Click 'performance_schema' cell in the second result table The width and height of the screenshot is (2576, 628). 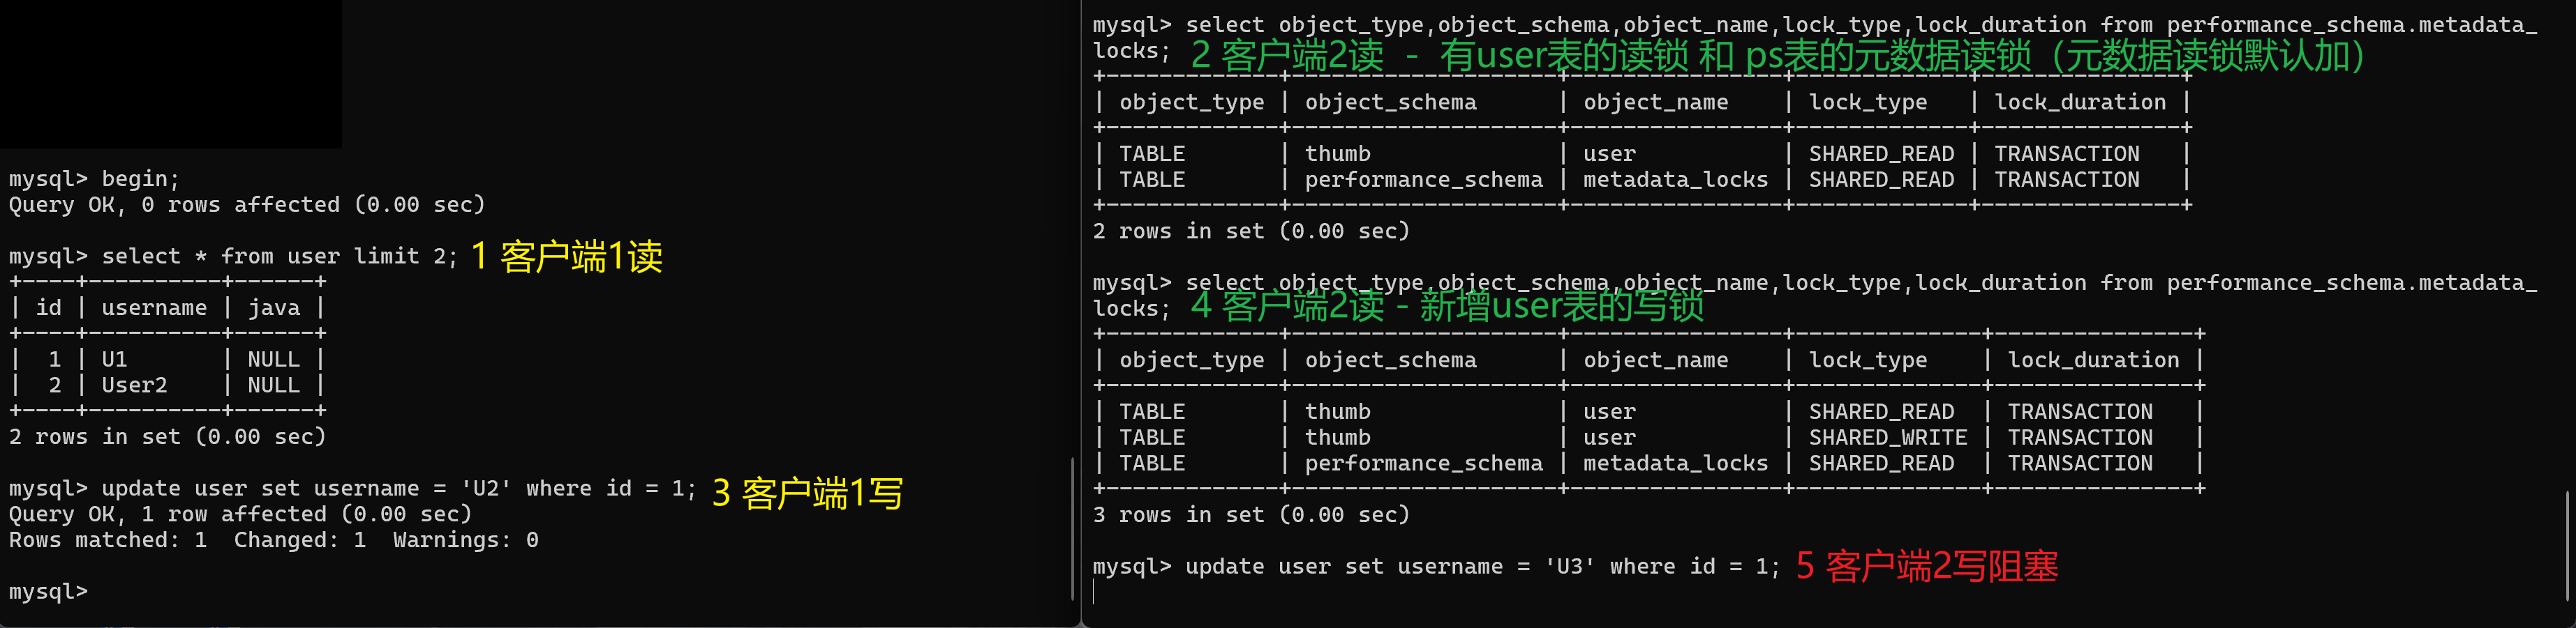pos(1423,464)
